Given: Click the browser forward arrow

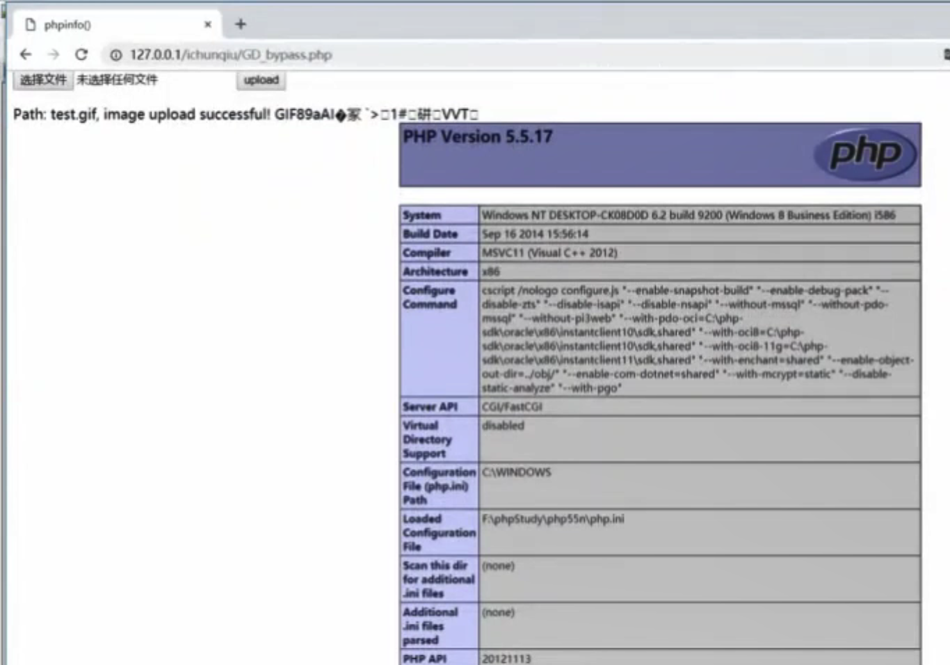Looking at the screenshot, I should point(54,54).
